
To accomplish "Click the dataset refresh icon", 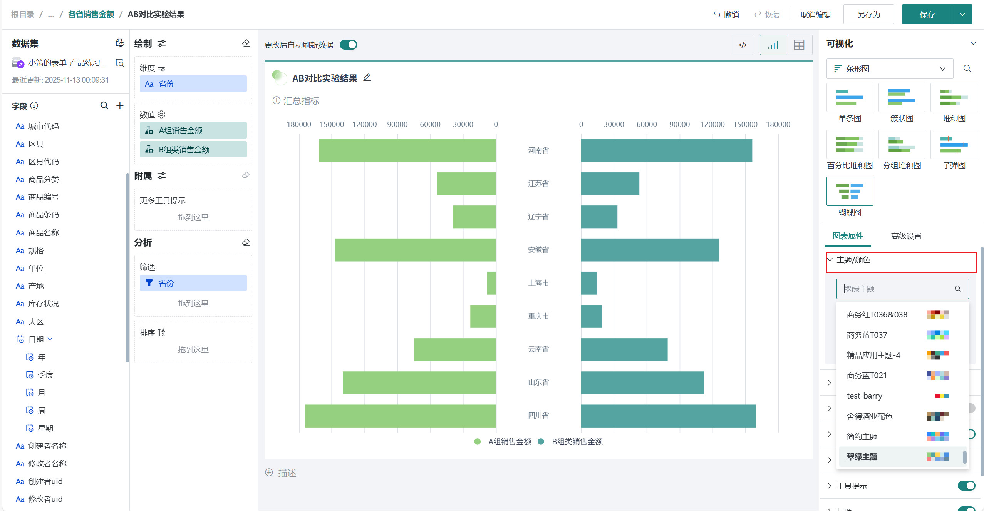I will pyautogui.click(x=120, y=43).
